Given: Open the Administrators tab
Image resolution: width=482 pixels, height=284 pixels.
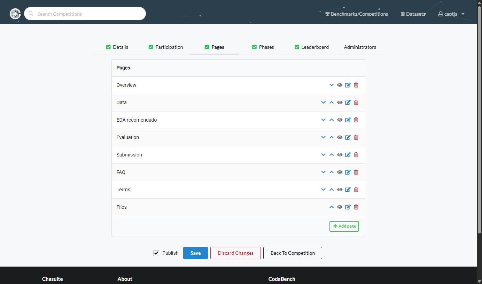Looking at the screenshot, I should [x=360, y=47].
